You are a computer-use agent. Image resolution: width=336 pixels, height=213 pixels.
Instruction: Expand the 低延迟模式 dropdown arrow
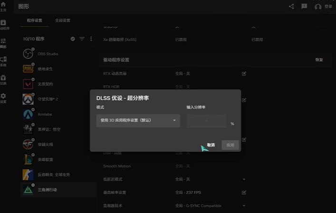[244, 179]
